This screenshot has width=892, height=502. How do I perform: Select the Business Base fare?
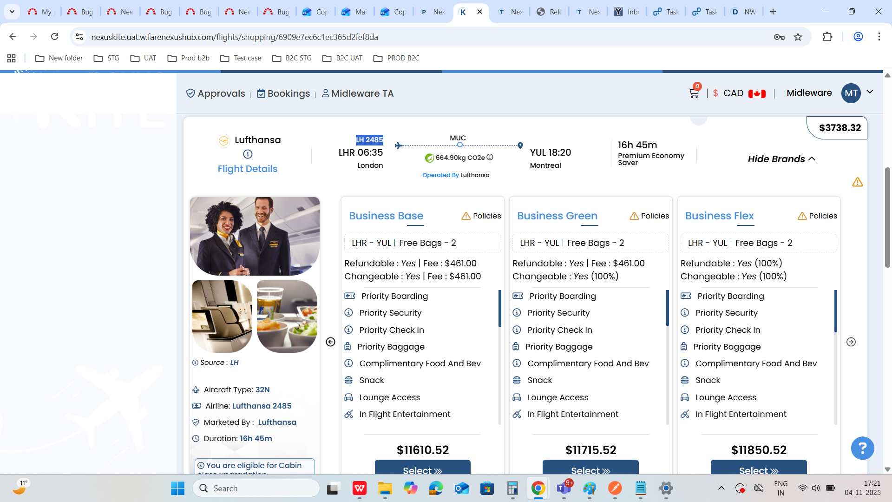point(422,469)
